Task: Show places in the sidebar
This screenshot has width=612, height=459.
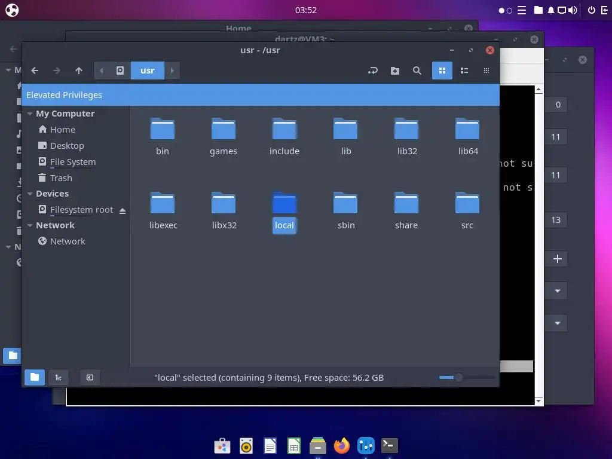Action: point(35,378)
